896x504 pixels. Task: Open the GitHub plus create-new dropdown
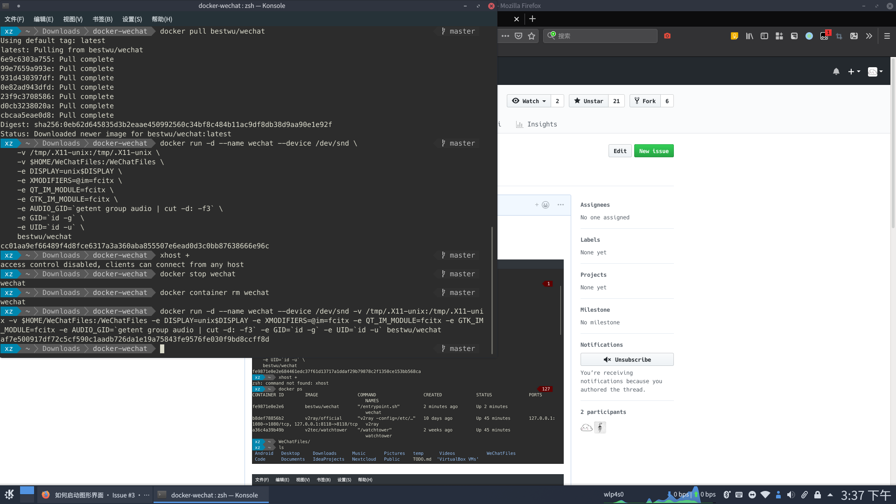pos(854,71)
